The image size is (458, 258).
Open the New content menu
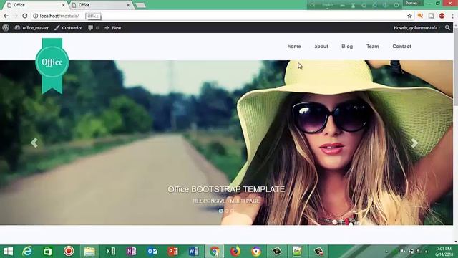point(113,28)
